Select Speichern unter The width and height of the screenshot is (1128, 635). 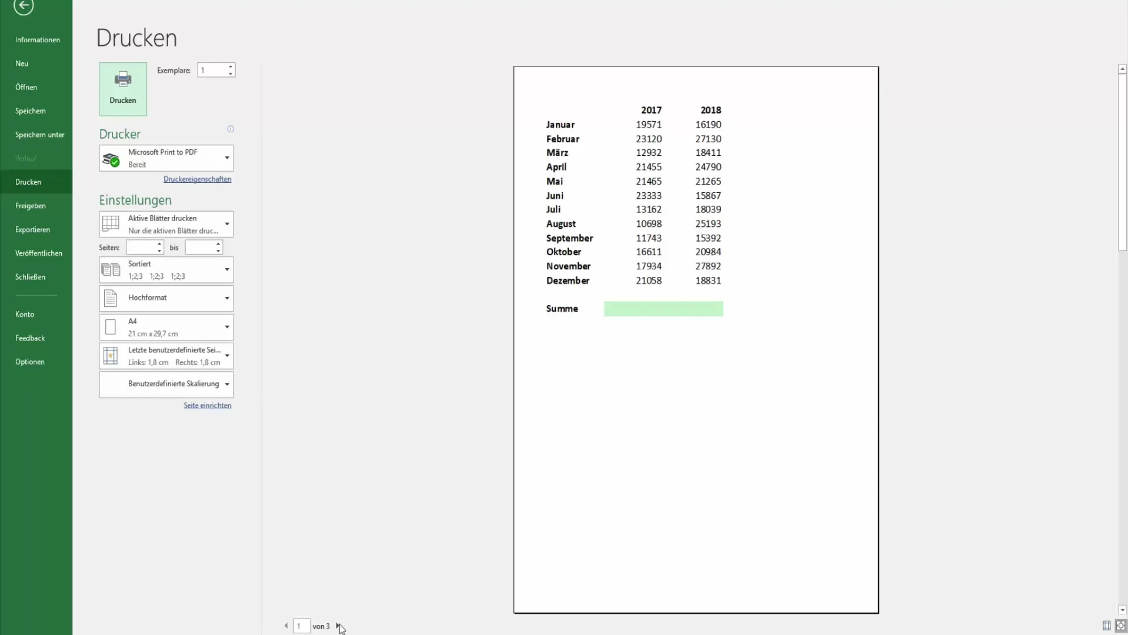pyautogui.click(x=40, y=135)
